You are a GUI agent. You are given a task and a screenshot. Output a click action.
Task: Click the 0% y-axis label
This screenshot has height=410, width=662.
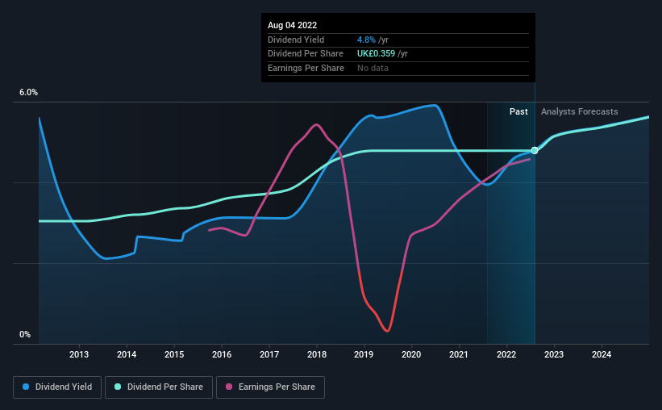(x=25, y=334)
